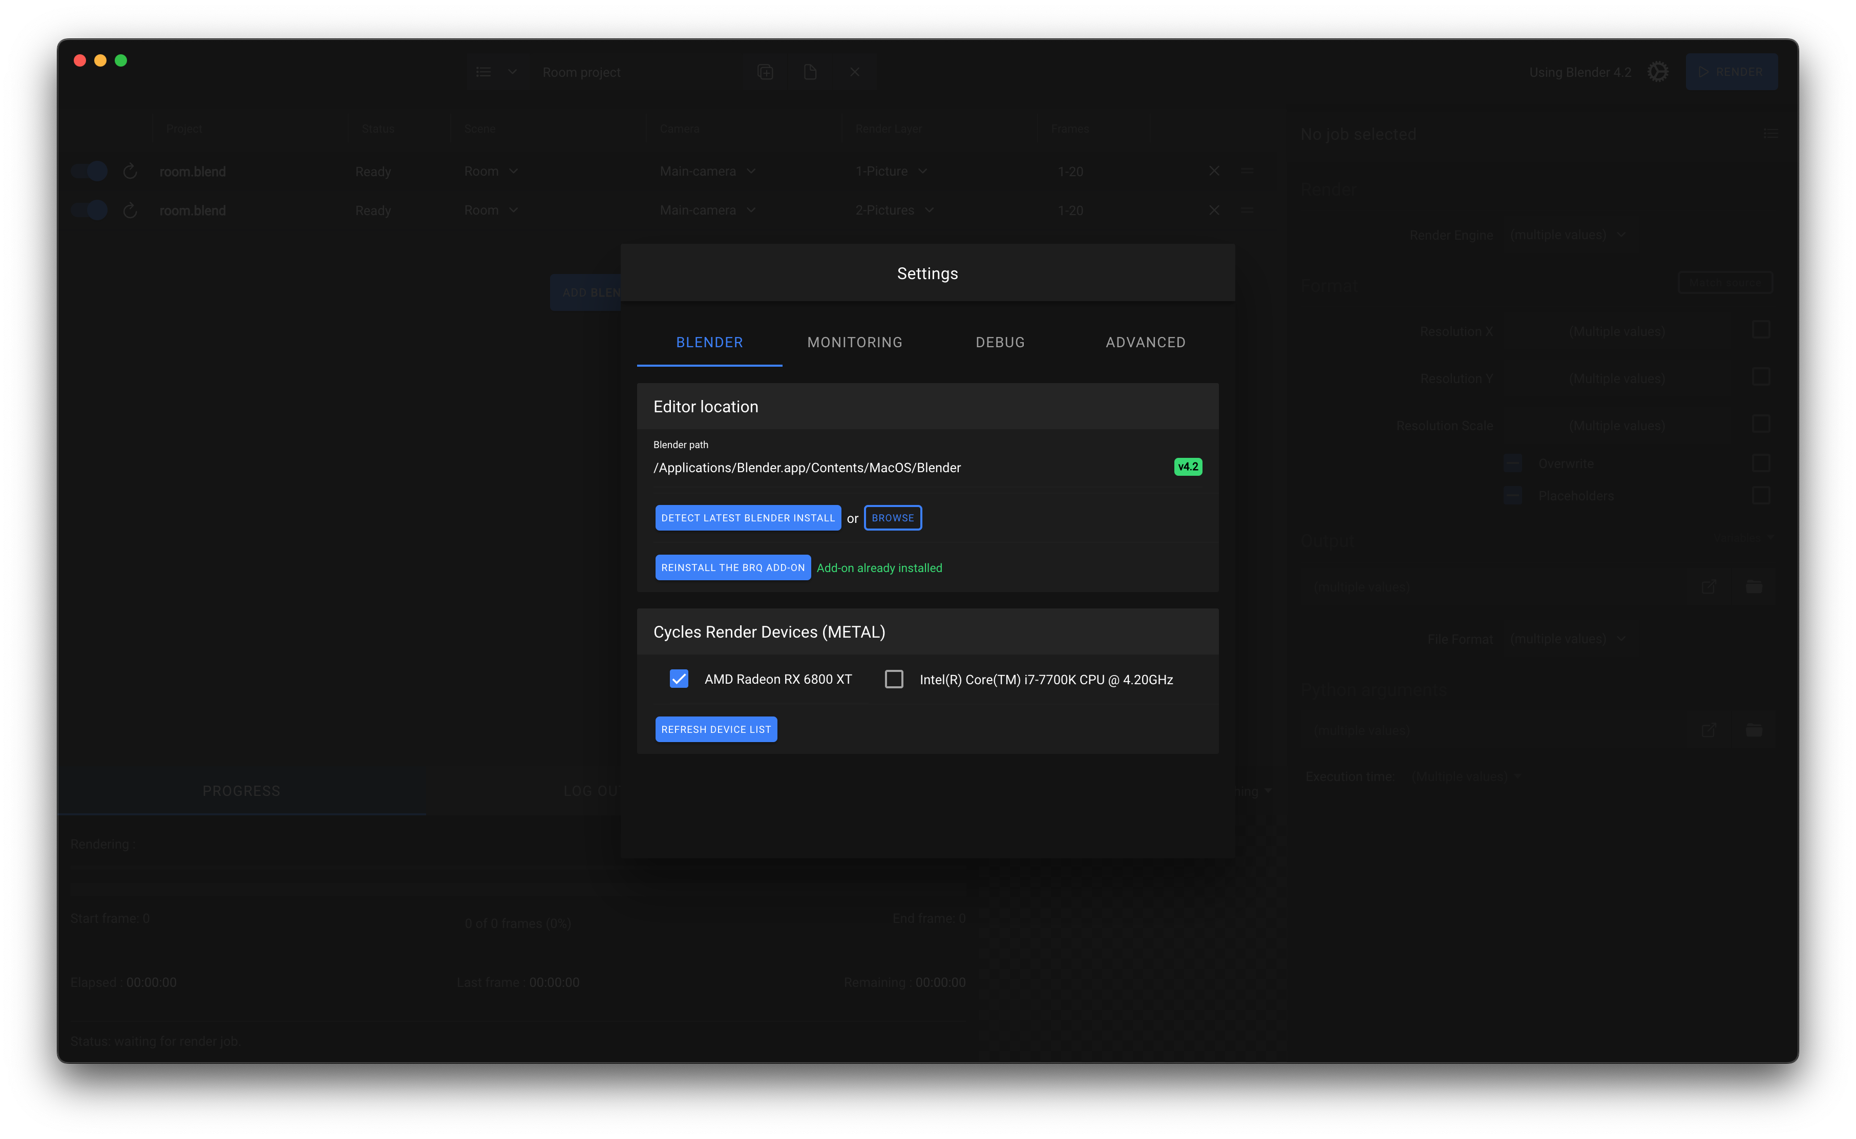Reload the first room.blend job
This screenshot has width=1856, height=1139.
(x=130, y=171)
